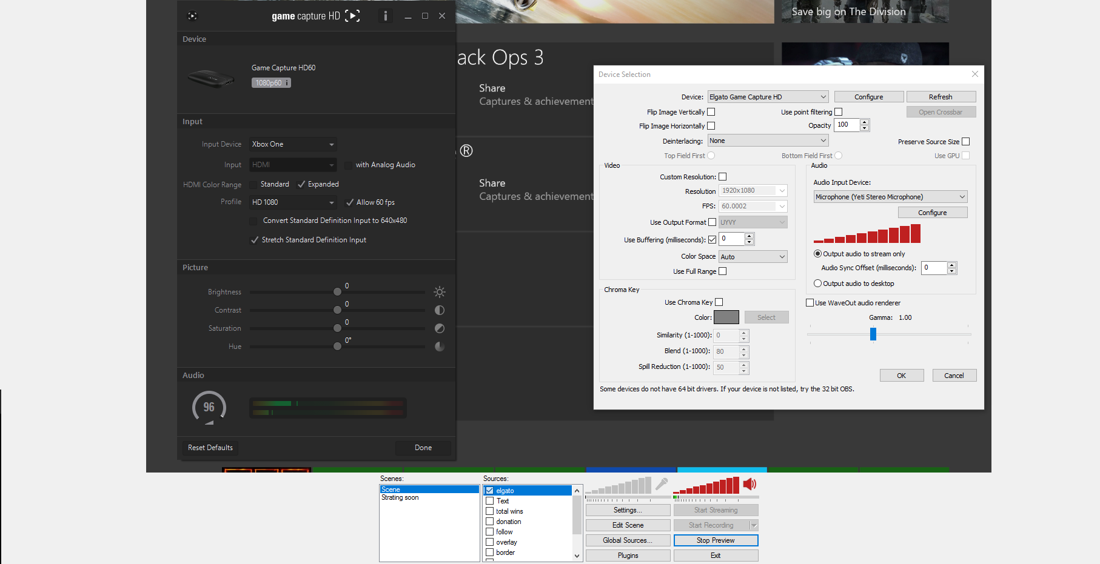The width and height of the screenshot is (1100, 564).
Task: Click the 1080p60 info badge
Action: 271,83
